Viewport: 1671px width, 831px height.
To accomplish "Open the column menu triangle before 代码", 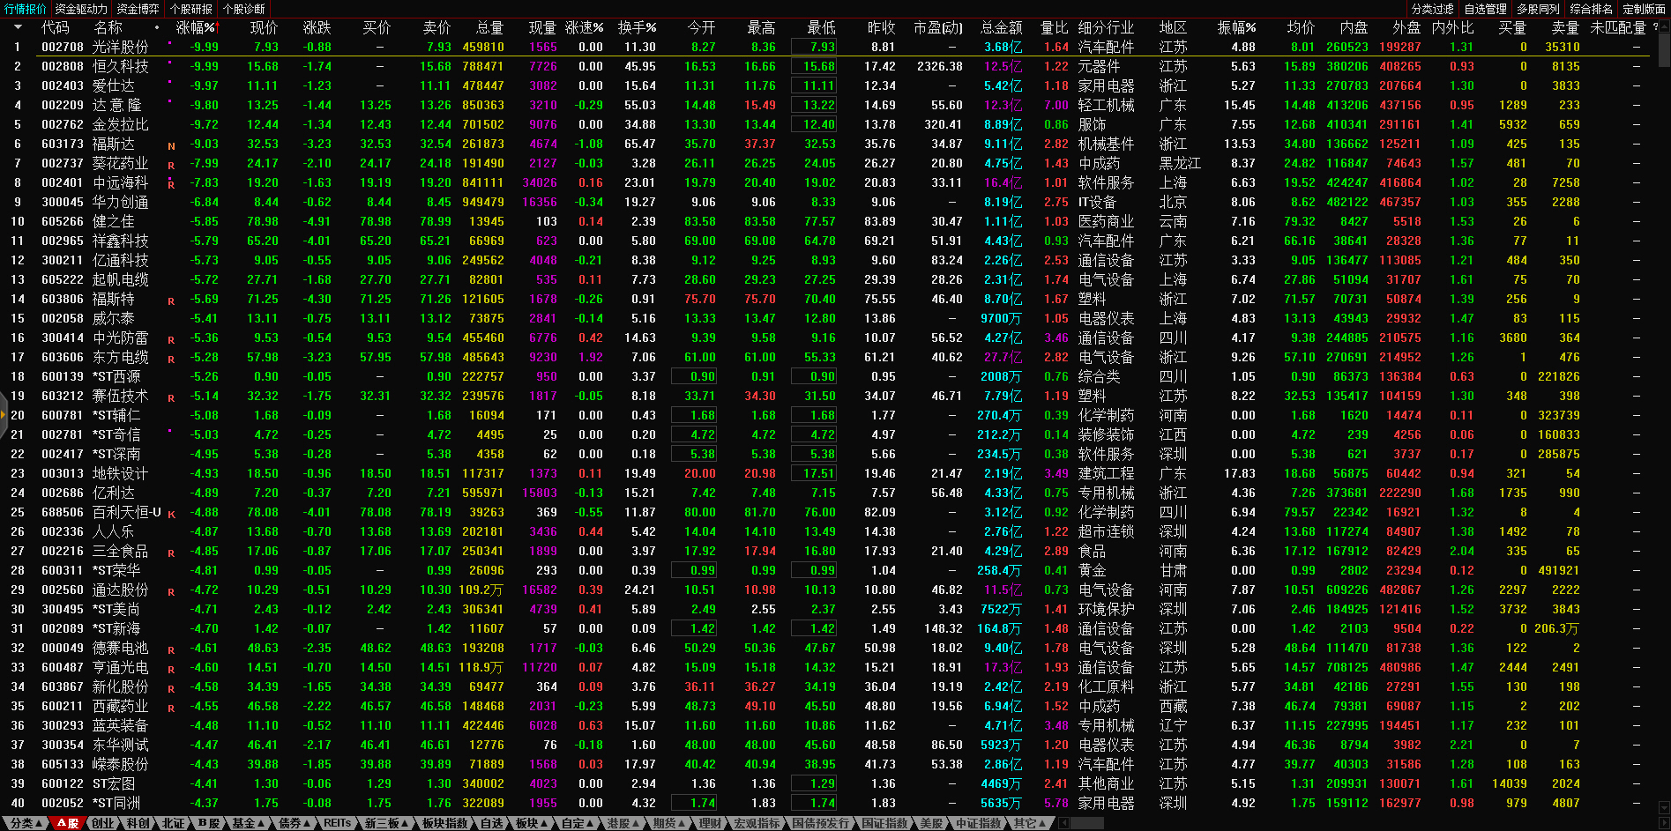I will click(x=18, y=27).
